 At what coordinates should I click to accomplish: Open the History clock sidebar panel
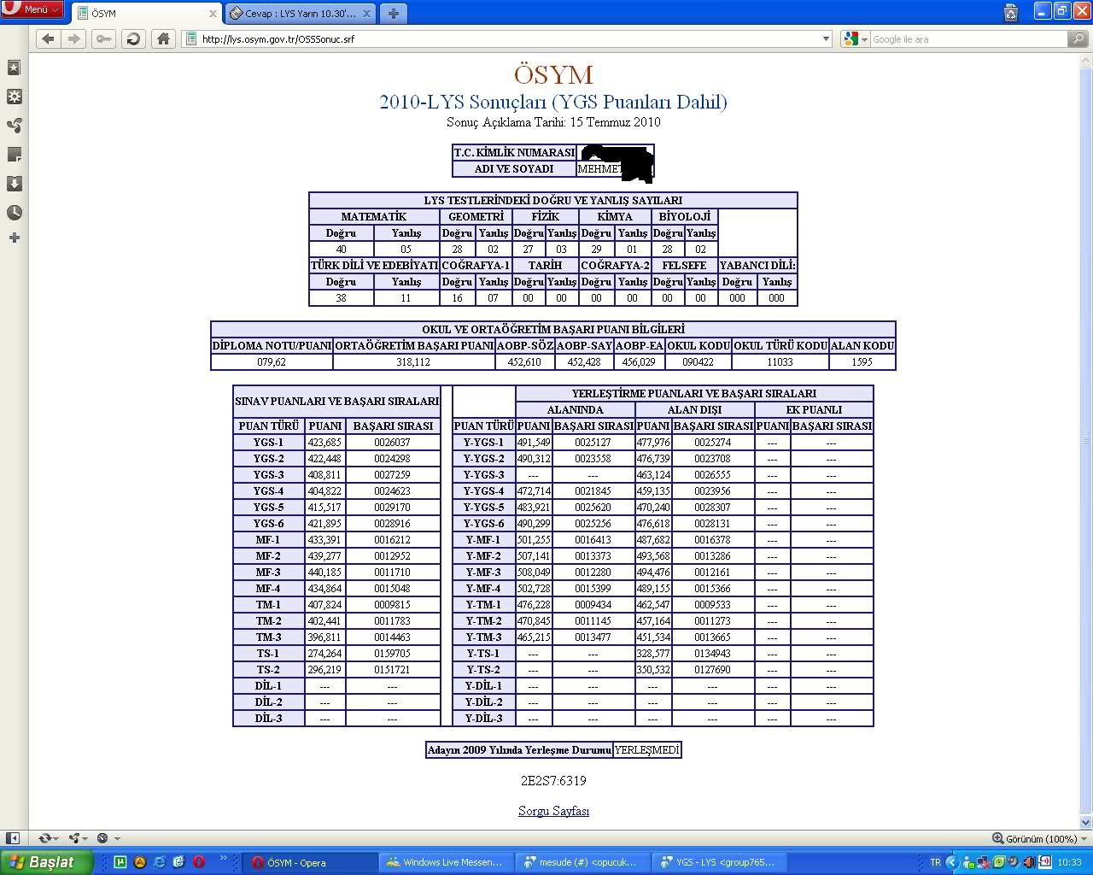[14, 213]
